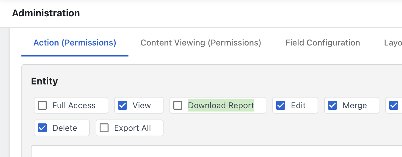This screenshot has height=157, width=402.
Task: Click the Merge label text
Action: click(355, 105)
